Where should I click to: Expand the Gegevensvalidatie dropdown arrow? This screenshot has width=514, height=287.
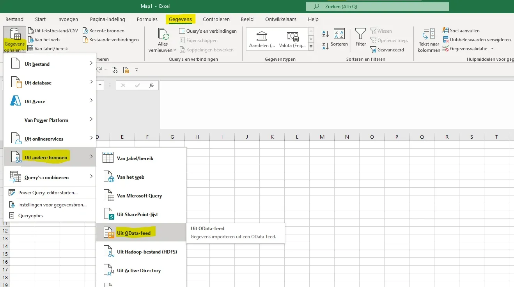[492, 49]
